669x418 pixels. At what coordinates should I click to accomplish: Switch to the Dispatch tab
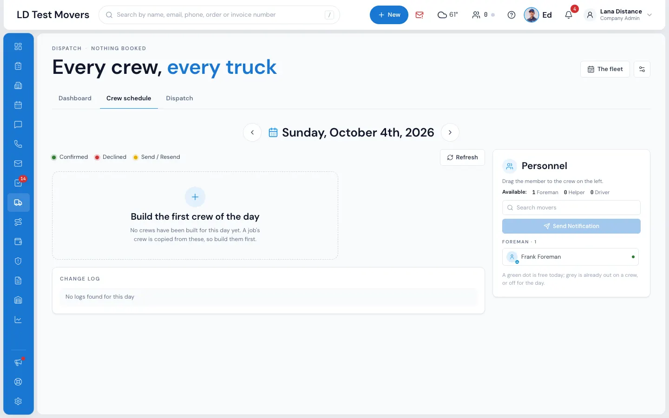(x=179, y=98)
